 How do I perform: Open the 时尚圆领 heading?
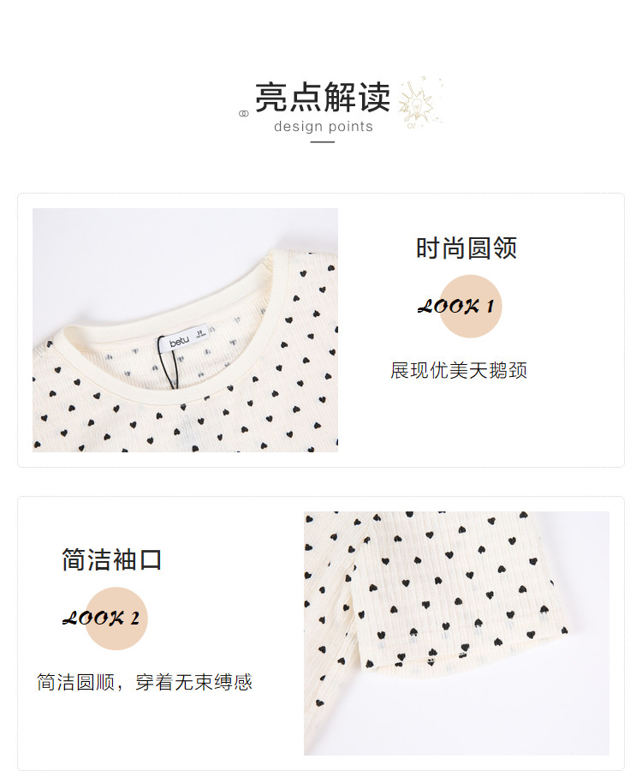[x=467, y=248]
